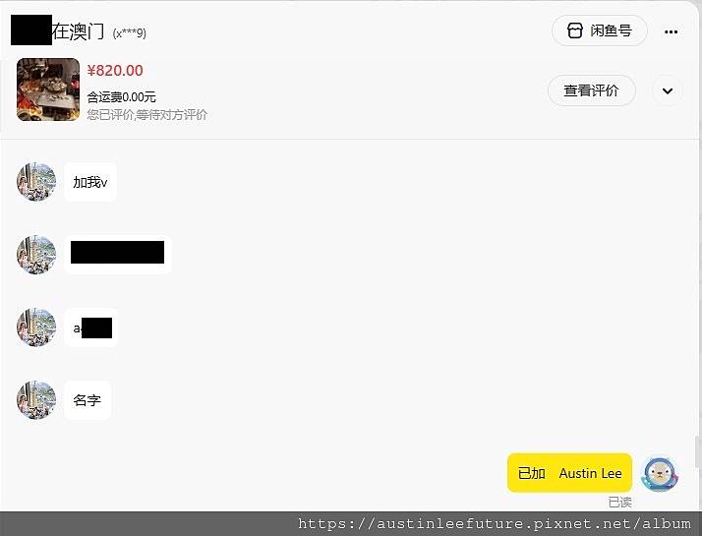
Task: Click the 已读 read status label
Action: [620, 503]
